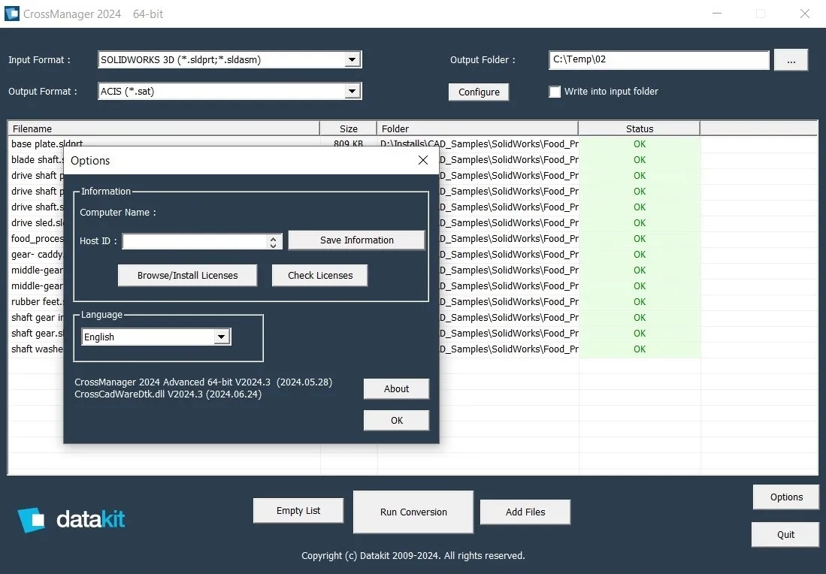Close the Options dialog with X
Screen dimensions: 826x574
[x=423, y=160]
